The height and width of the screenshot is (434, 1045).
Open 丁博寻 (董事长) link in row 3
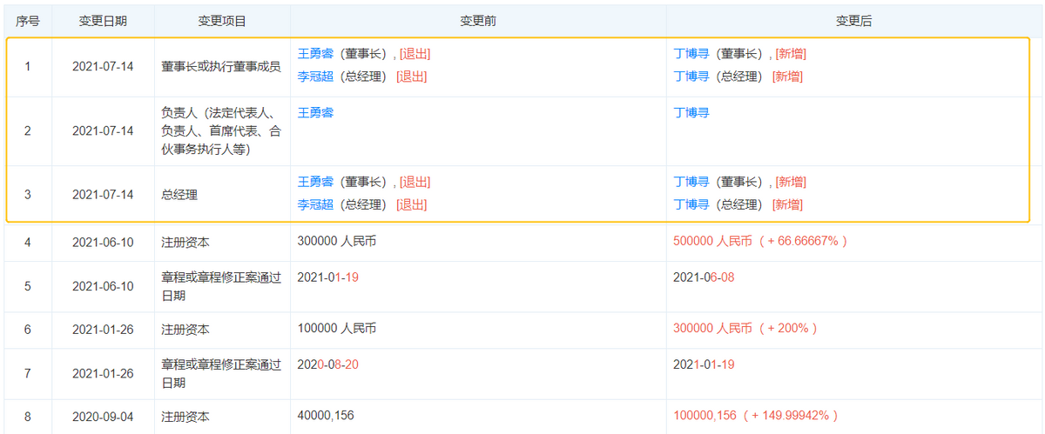(x=691, y=183)
